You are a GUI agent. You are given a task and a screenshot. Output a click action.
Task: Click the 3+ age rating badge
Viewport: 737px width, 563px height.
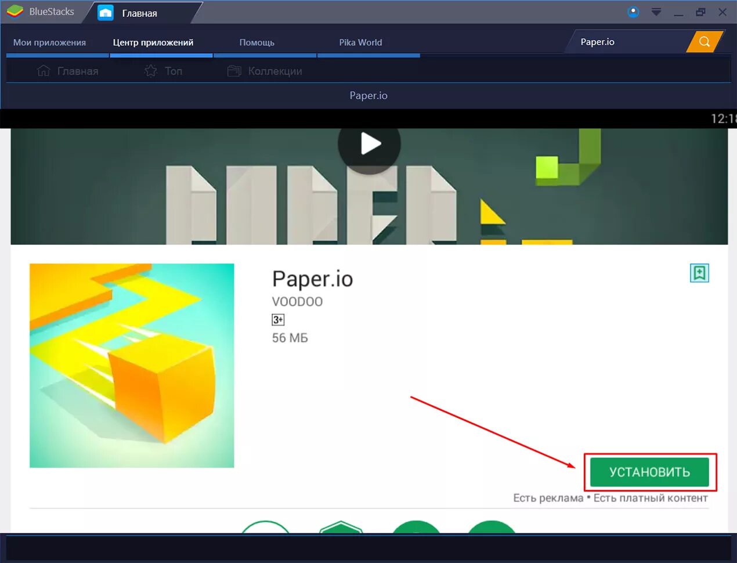278,320
